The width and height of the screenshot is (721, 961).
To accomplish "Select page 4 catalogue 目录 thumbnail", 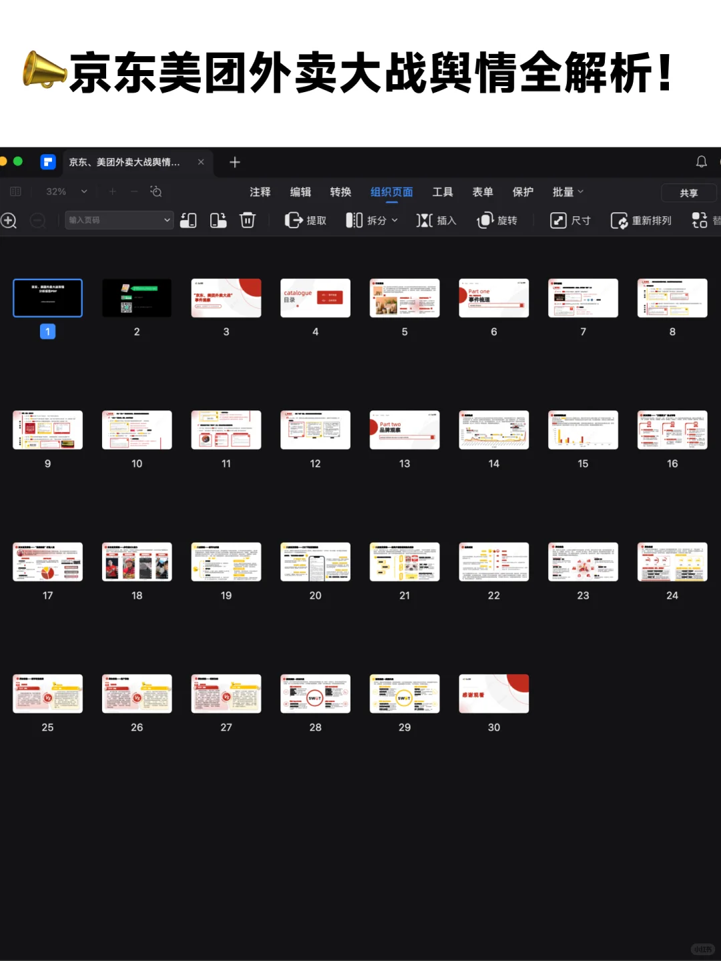I will (x=316, y=298).
